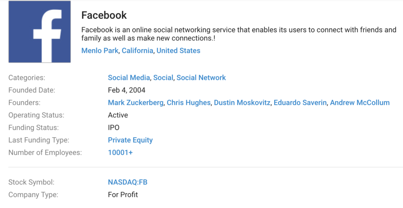
Task: Click the For Profit company type value
Action: [123, 195]
